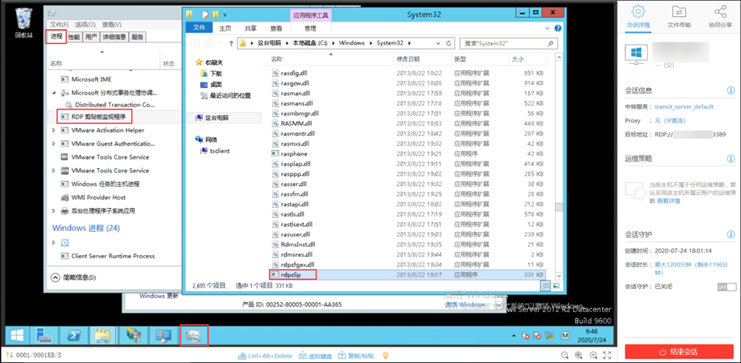Show hidden tray icons arrow

click(513, 336)
